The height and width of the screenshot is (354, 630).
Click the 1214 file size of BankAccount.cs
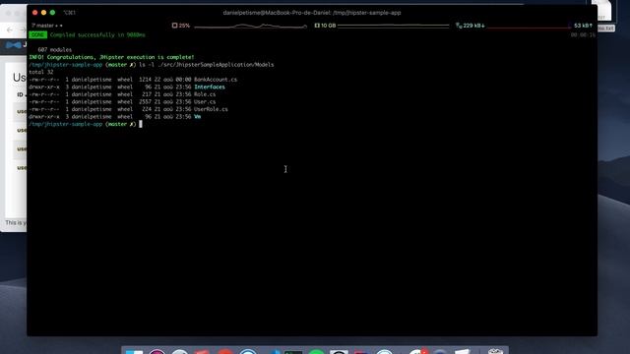[145, 80]
